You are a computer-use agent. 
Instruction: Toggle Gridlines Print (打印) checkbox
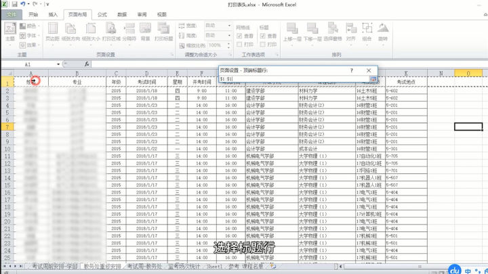tap(239, 45)
